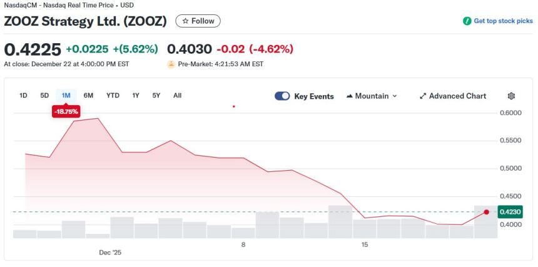Switch to the 6M range tab
Screen dimensions: 538x267
pos(88,96)
